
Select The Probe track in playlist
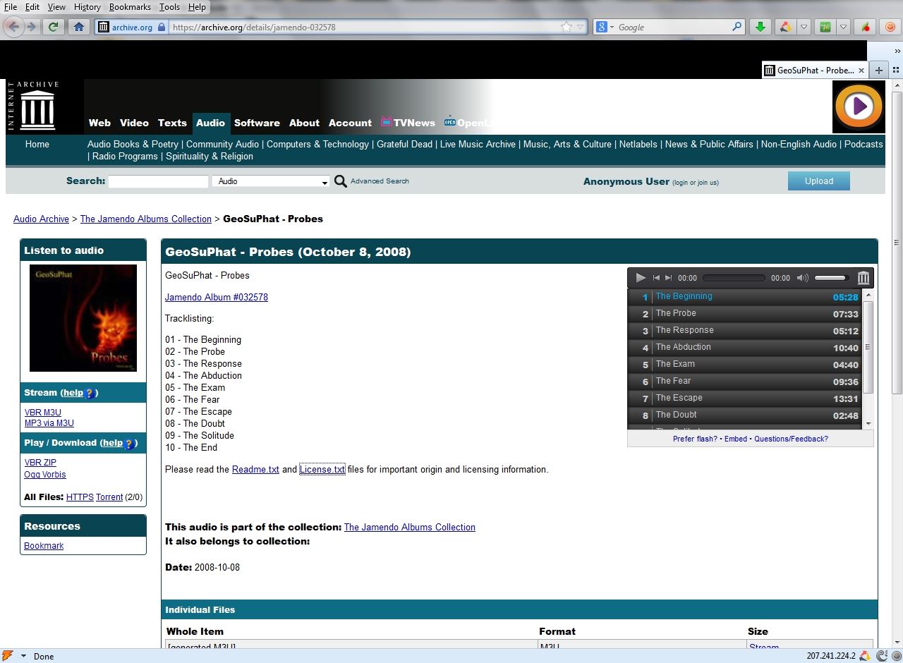[744, 313]
